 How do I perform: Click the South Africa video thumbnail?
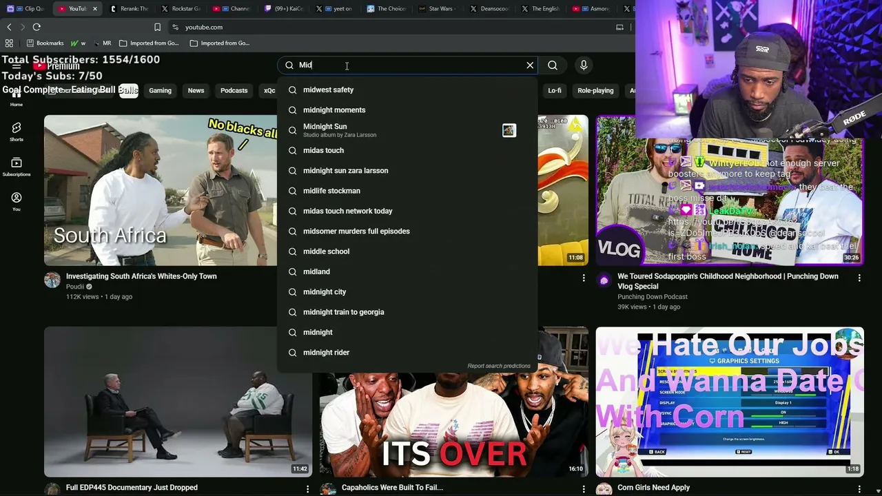point(161,190)
